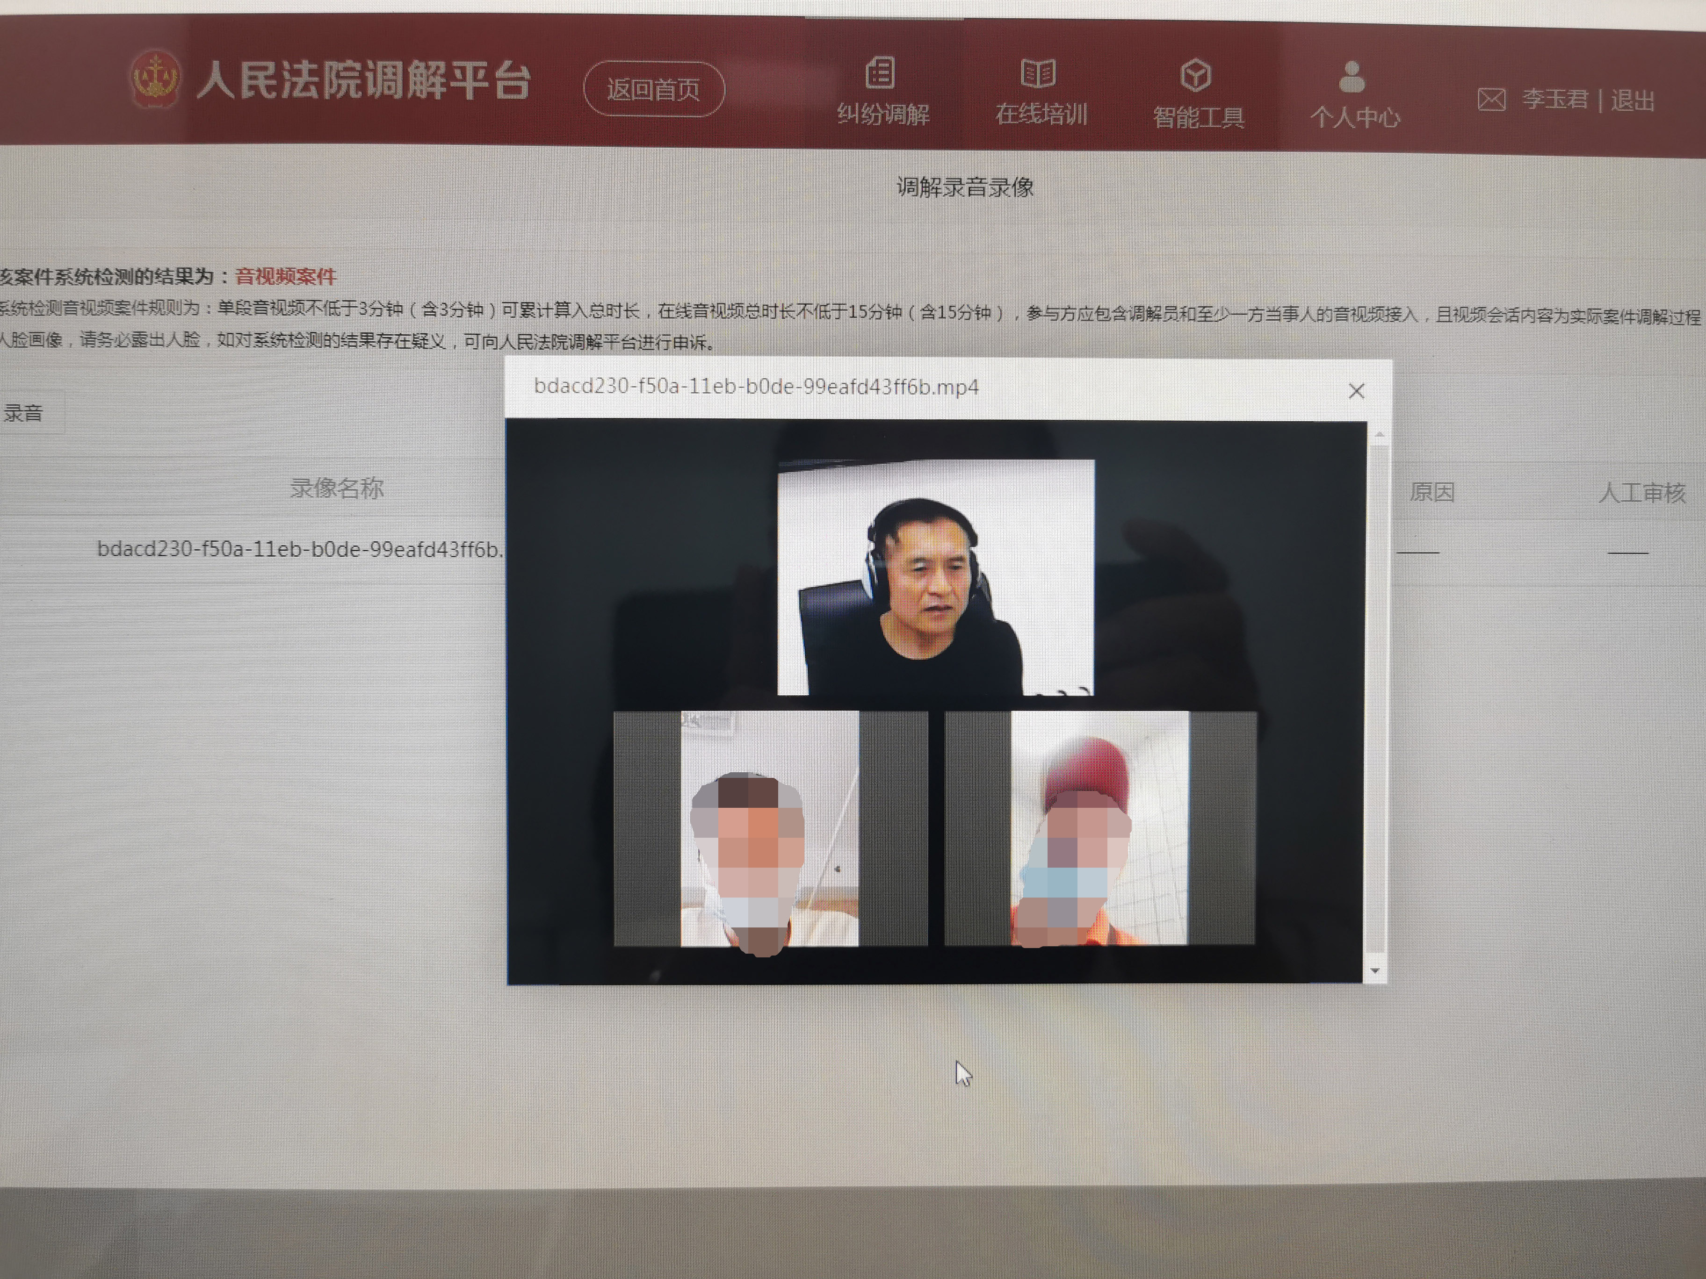Click 退出 logout link
The image size is (1706, 1279).
point(1633,100)
